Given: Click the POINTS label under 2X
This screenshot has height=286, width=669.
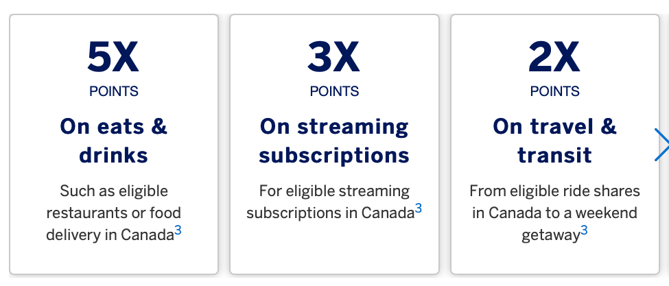Looking at the screenshot, I should click(554, 91).
